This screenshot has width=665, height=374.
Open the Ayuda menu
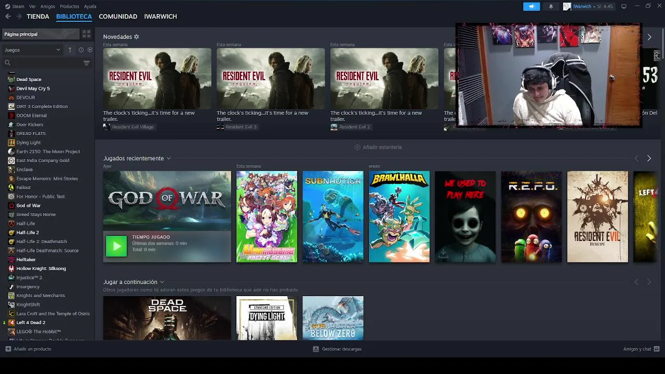coord(90,6)
